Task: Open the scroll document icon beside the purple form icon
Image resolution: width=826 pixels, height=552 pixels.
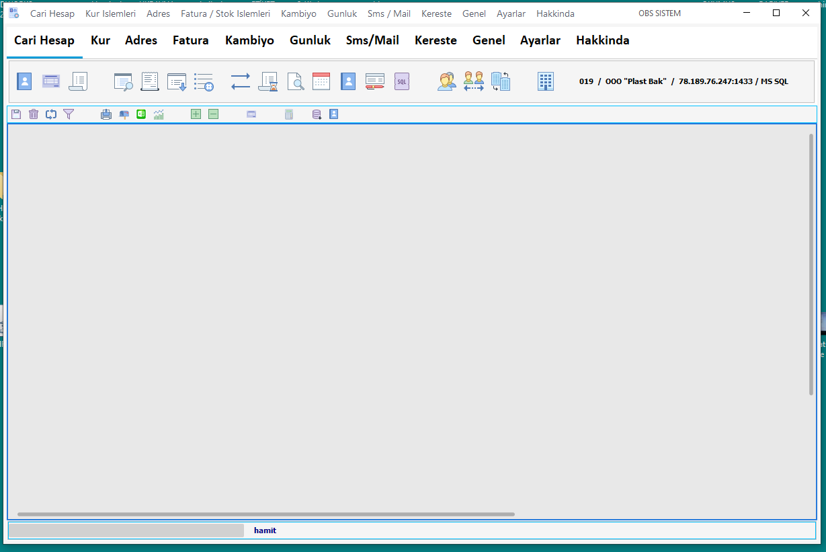Action: point(78,81)
